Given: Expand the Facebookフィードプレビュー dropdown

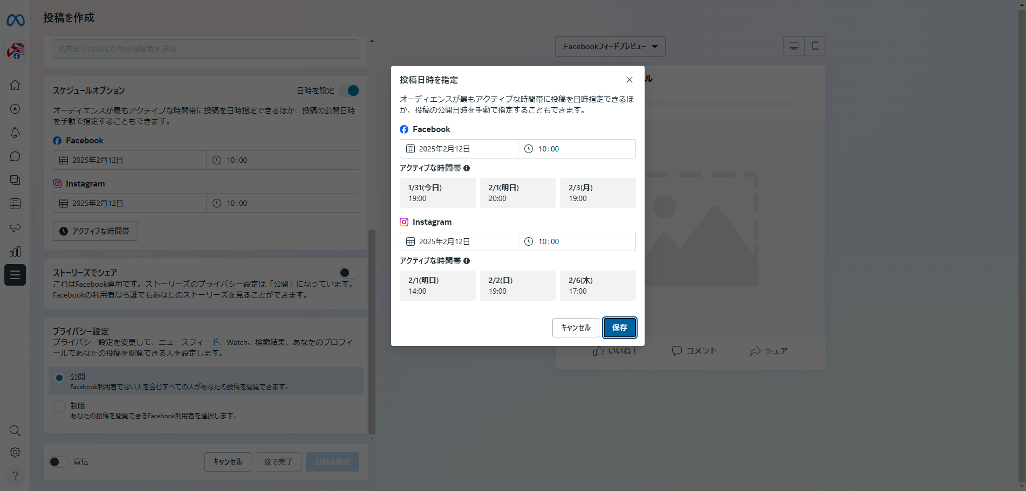Looking at the screenshot, I should [610, 46].
